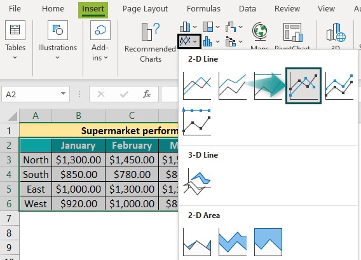Click the Supermarket performance title cell
The image size is (361, 260).
99,131
